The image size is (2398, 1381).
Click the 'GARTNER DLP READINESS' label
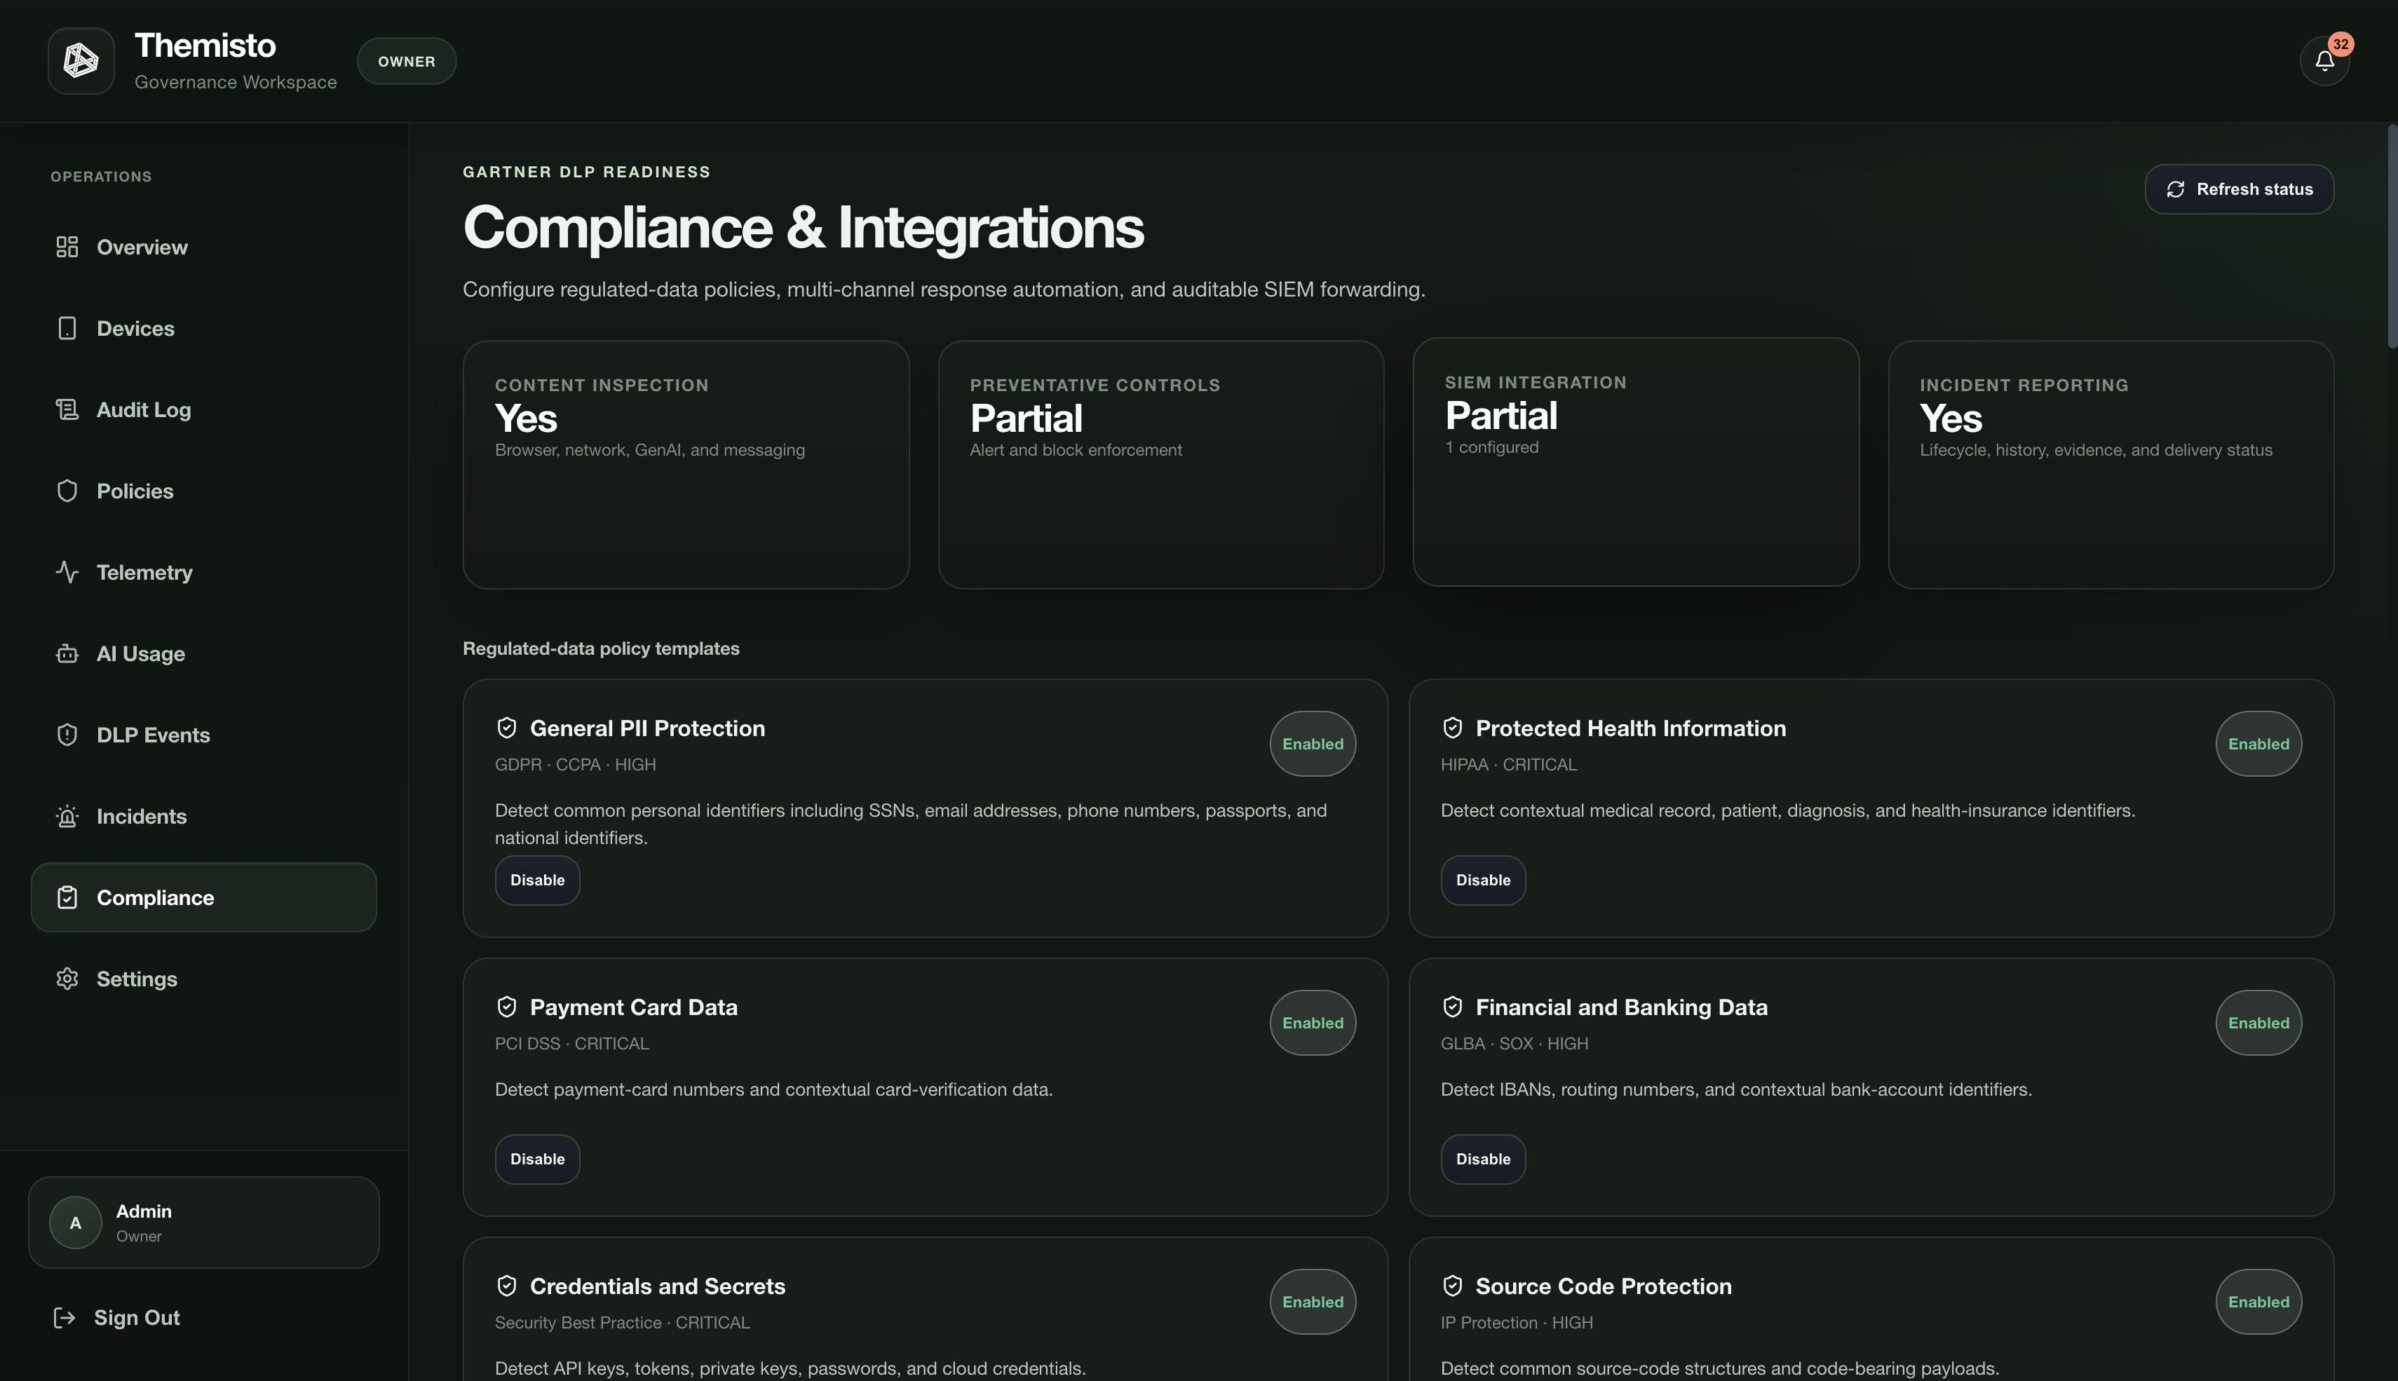click(586, 172)
